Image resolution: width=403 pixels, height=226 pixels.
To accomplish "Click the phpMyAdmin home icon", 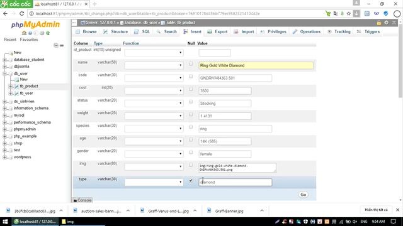I will (24, 33).
